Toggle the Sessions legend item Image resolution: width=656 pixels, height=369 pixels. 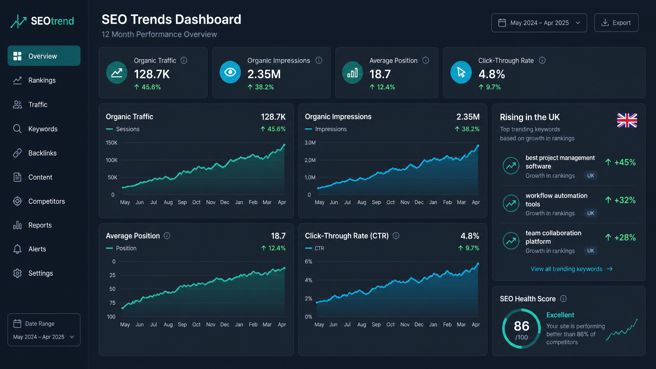coord(123,129)
